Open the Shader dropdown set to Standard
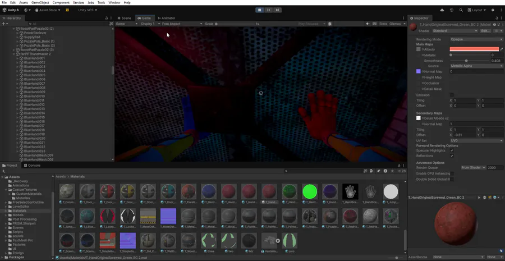Image resolution: width=505 pixels, height=261 pixels. [455, 31]
